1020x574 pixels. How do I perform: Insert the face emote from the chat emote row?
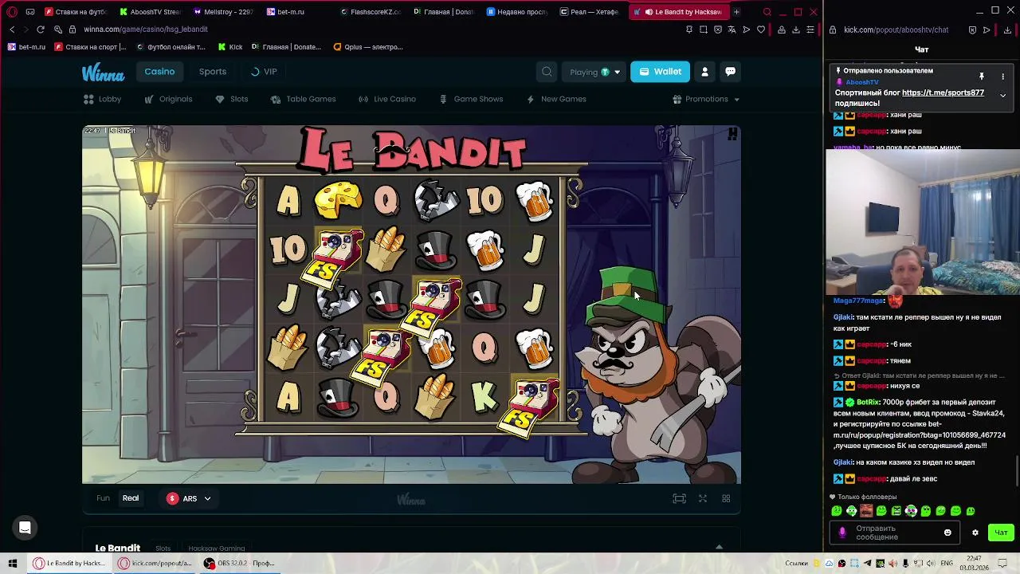(x=866, y=511)
